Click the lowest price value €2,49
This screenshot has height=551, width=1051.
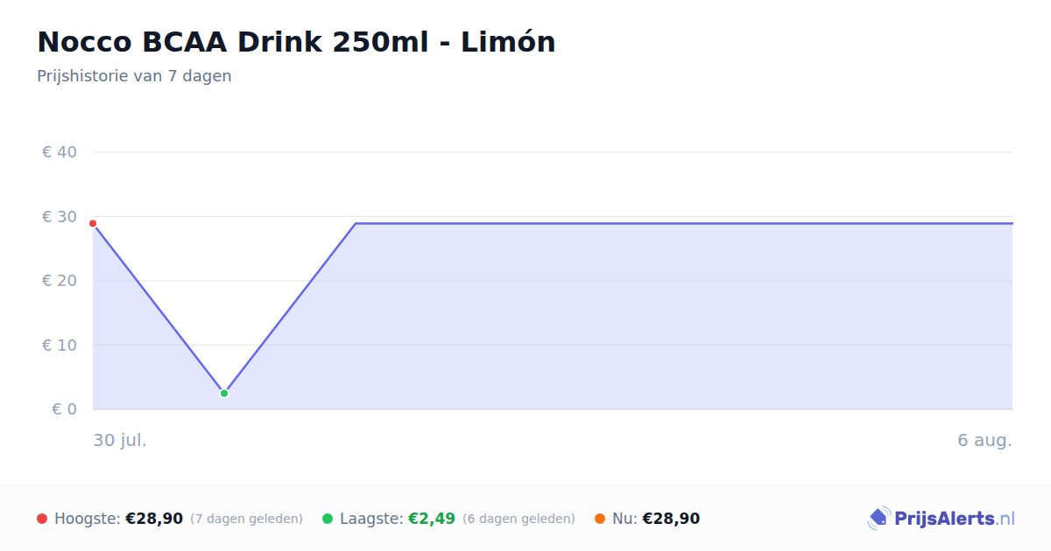coord(432,519)
